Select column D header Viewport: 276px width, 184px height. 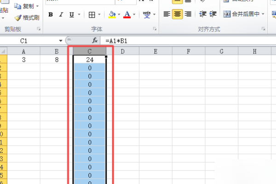(123, 52)
